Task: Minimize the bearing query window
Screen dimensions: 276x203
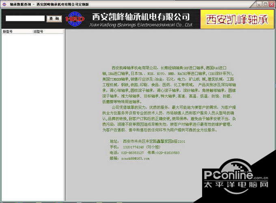Action: pos(259,4)
